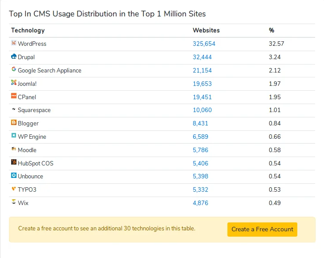Click the Websites column header
The width and height of the screenshot is (324, 258).
206,30
